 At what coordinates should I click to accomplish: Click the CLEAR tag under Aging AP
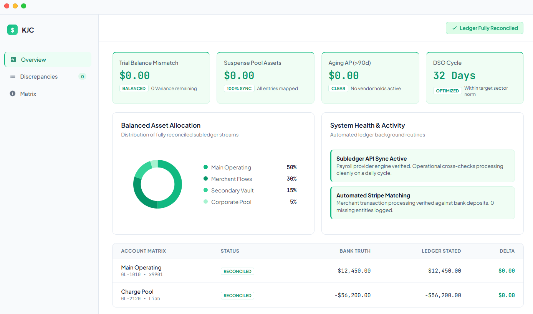click(x=338, y=89)
